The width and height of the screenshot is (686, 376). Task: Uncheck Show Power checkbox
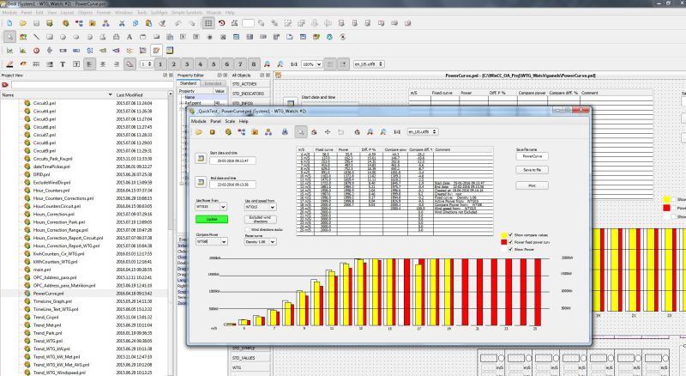510,249
